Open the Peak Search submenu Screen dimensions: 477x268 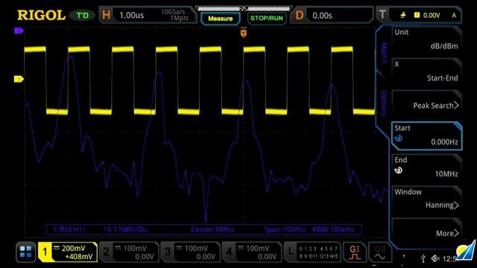(x=426, y=103)
